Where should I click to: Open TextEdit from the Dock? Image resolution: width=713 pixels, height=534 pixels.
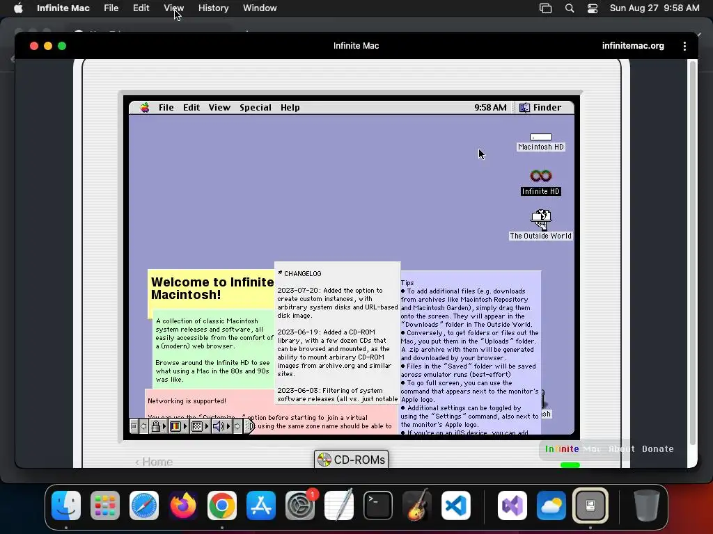(x=339, y=505)
